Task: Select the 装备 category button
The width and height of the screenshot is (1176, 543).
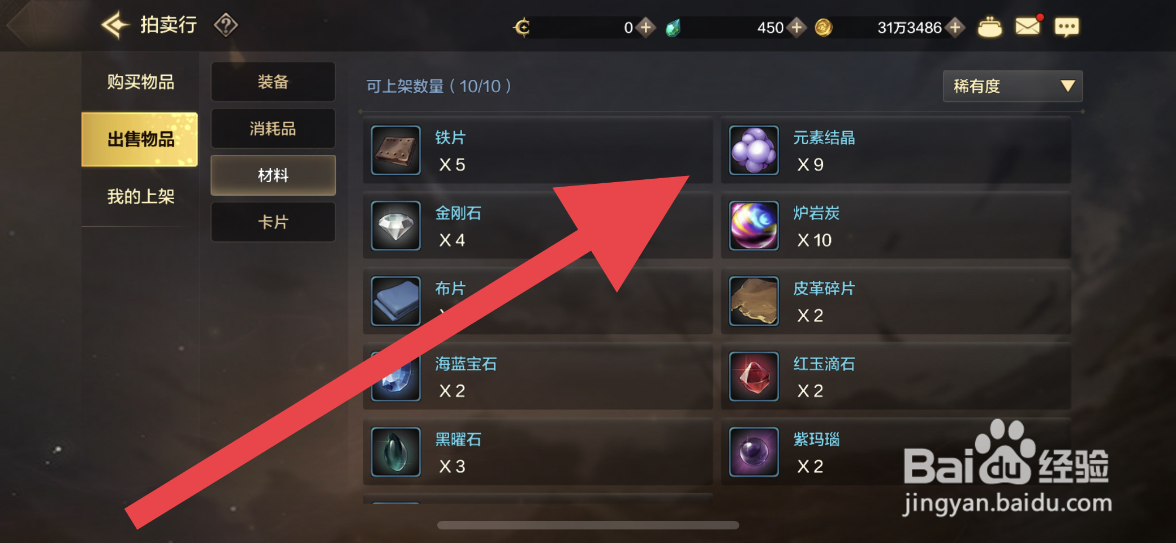Action: [273, 82]
